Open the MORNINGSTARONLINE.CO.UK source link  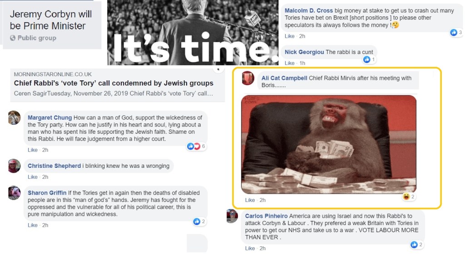point(53,74)
